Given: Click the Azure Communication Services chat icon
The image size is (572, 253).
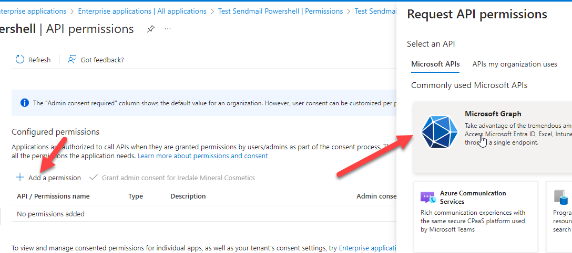Looking at the screenshot, I should coord(428,197).
